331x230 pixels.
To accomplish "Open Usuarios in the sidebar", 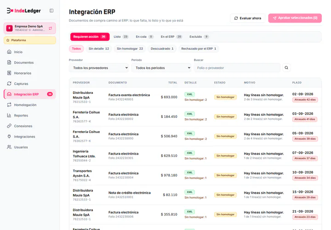I will pos(30,147).
